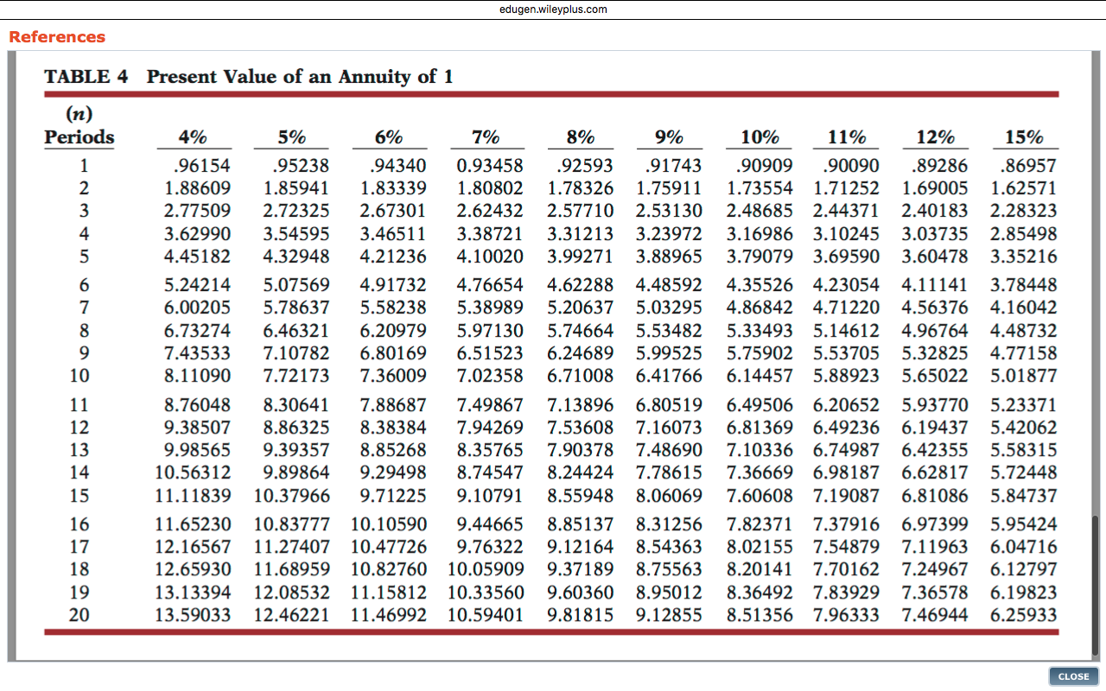Select the 9% column header
Image resolution: width=1106 pixels, height=691 pixels.
(670, 136)
